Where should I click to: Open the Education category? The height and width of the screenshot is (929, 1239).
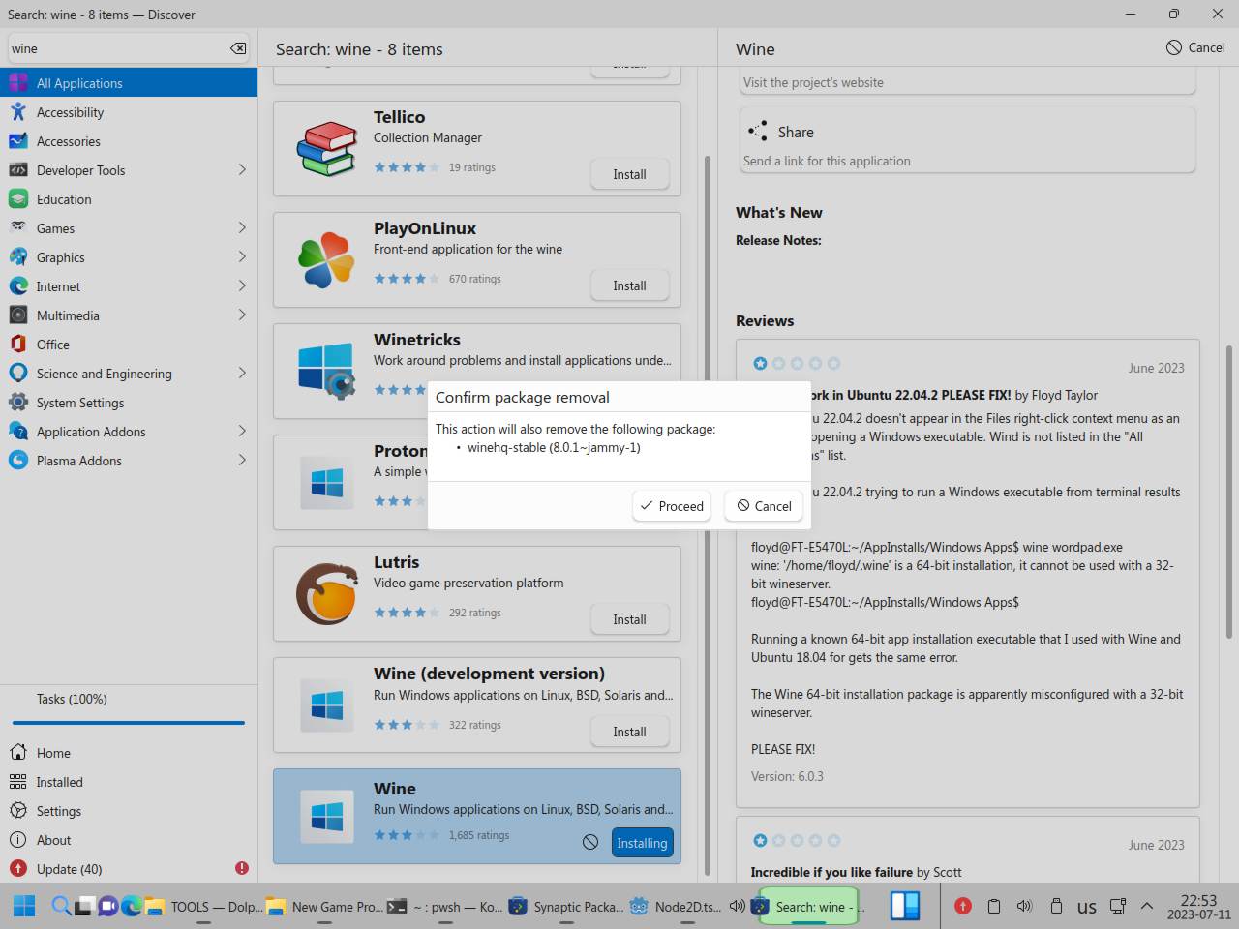(129, 199)
